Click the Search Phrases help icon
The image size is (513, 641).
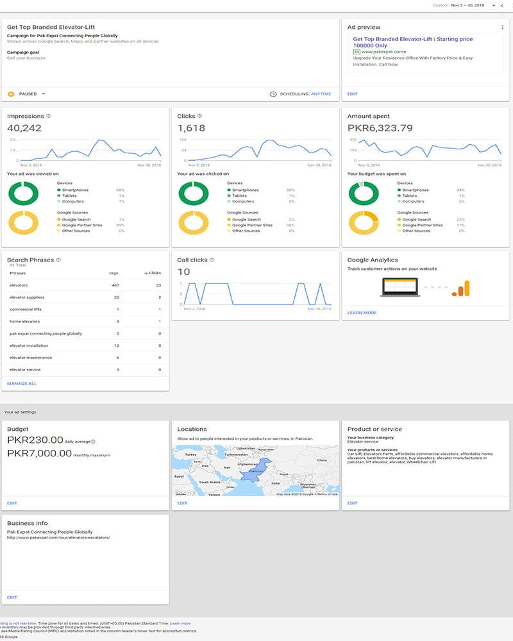[58, 260]
